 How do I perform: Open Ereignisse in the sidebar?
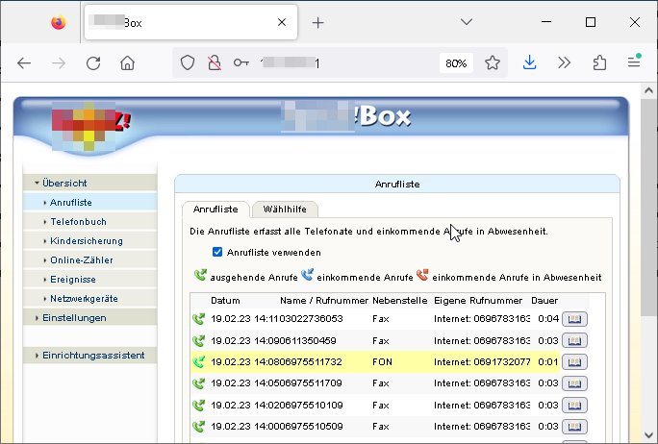point(89,280)
